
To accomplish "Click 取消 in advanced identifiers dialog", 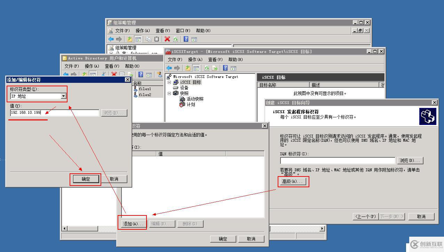I will pos(251,239).
